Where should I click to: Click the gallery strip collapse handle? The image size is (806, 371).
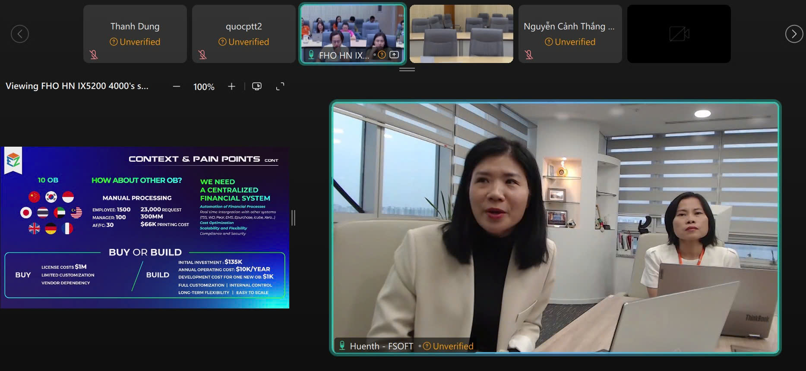407,69
